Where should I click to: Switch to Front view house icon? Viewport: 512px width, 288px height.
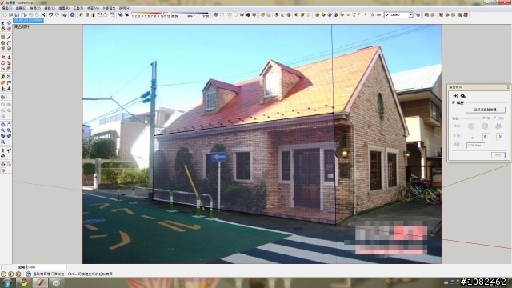click(94, 14)
